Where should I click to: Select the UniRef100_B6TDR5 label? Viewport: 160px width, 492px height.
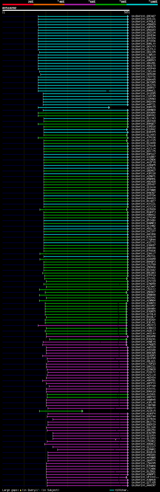(x=143, y=83)
